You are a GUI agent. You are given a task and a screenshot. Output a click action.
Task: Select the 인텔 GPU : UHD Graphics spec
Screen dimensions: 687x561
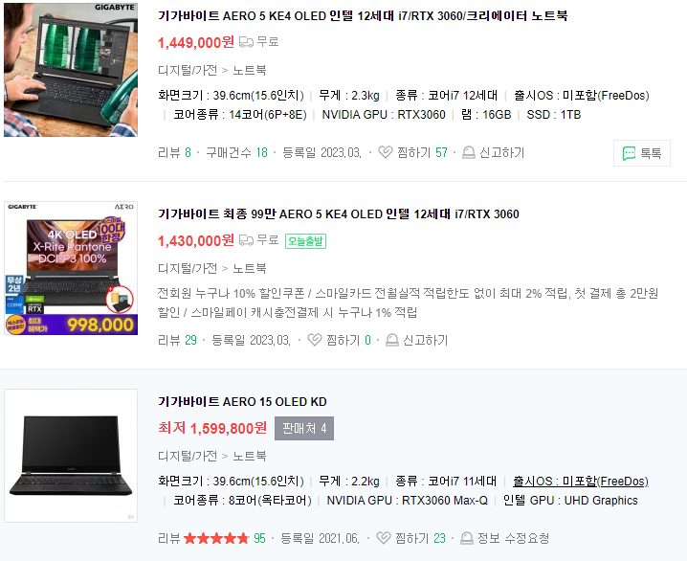570,500
